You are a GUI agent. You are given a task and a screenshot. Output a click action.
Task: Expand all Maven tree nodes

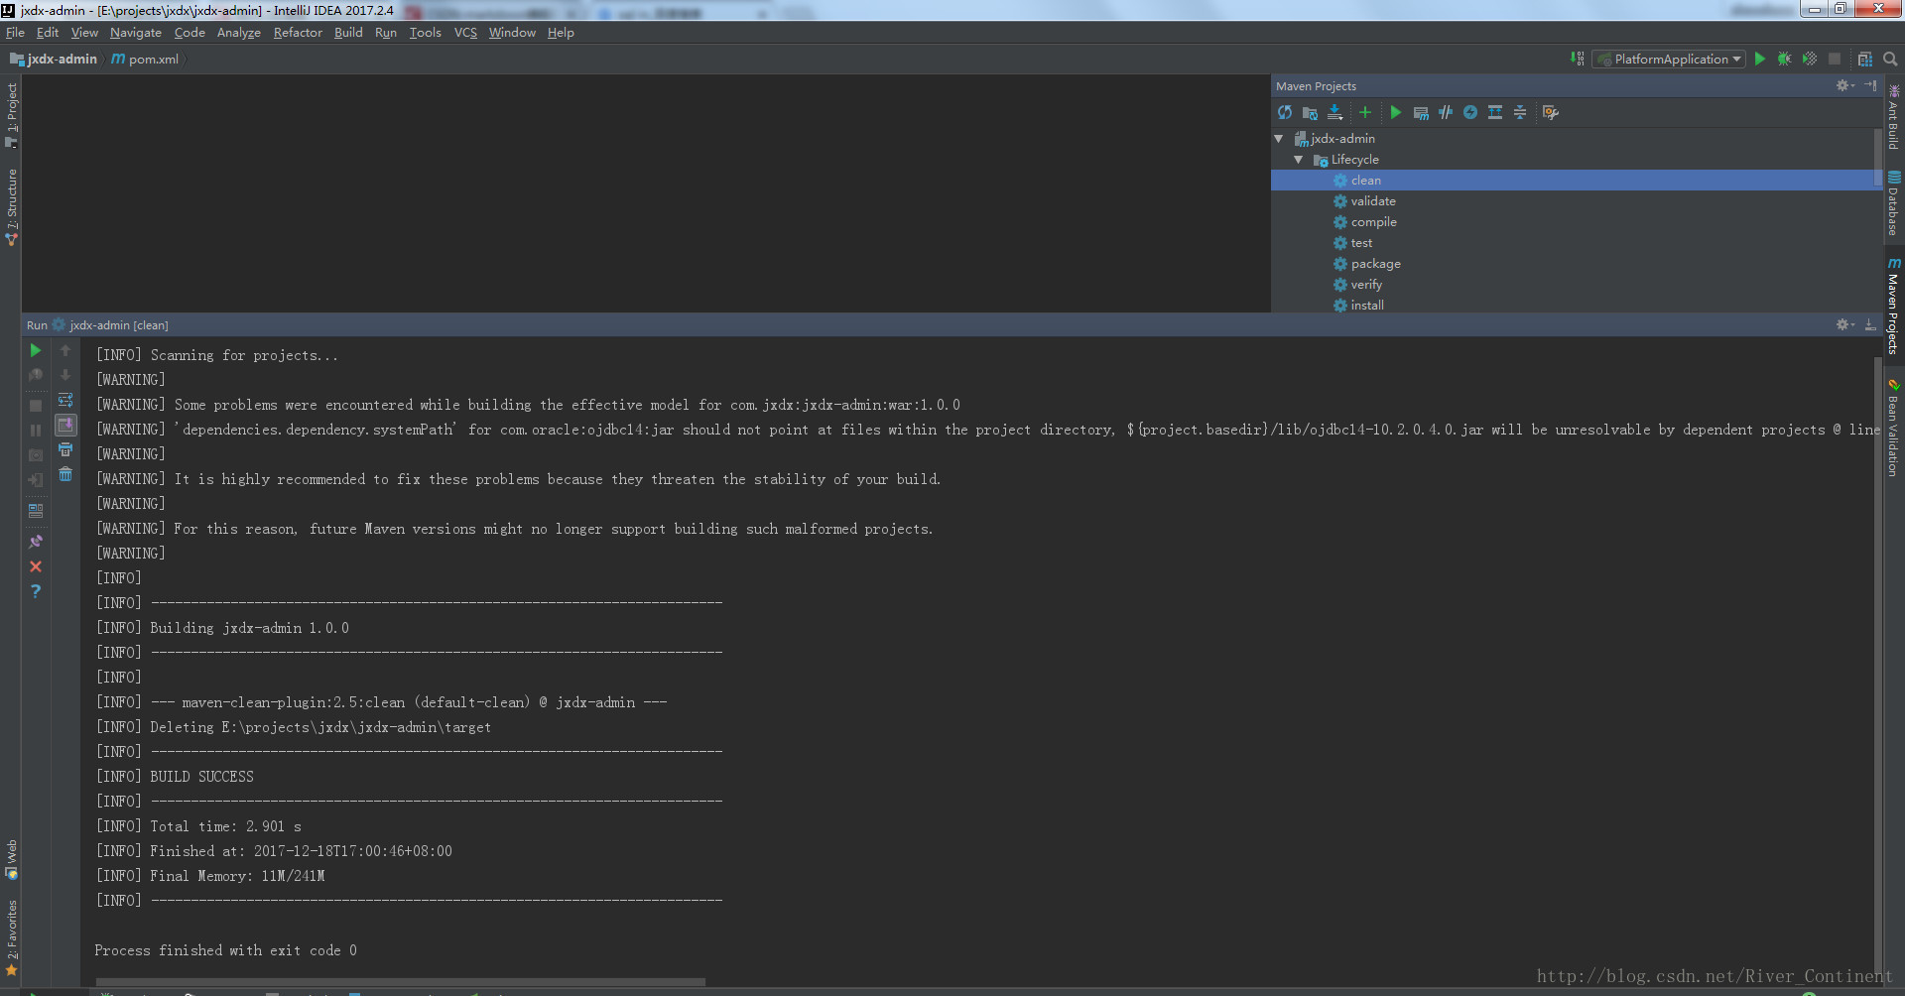(x=1495, y=113)
